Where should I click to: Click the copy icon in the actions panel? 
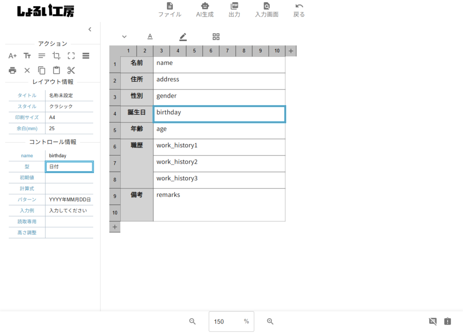tap(42, 70)
